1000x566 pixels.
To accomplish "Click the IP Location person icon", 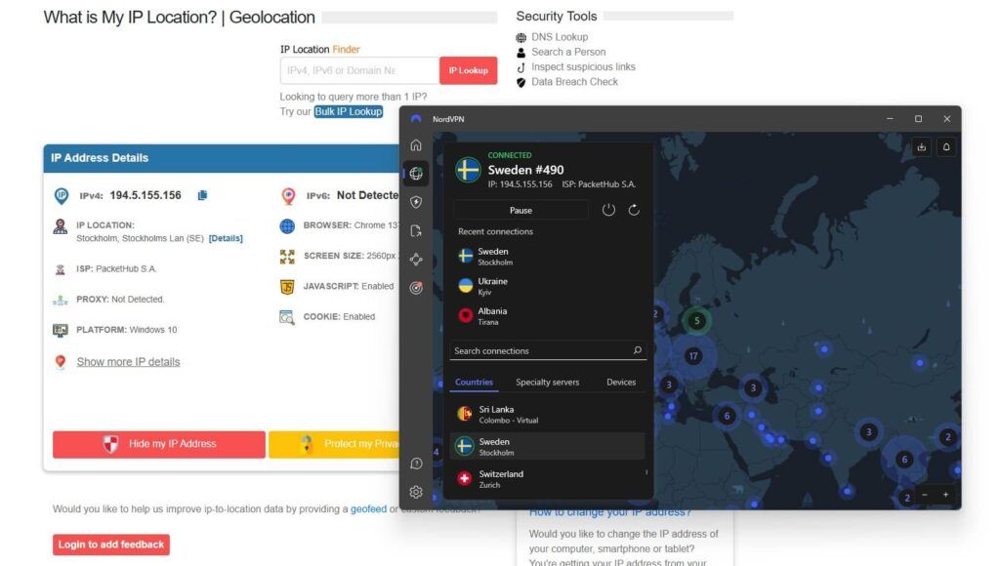I will (60, 226).
